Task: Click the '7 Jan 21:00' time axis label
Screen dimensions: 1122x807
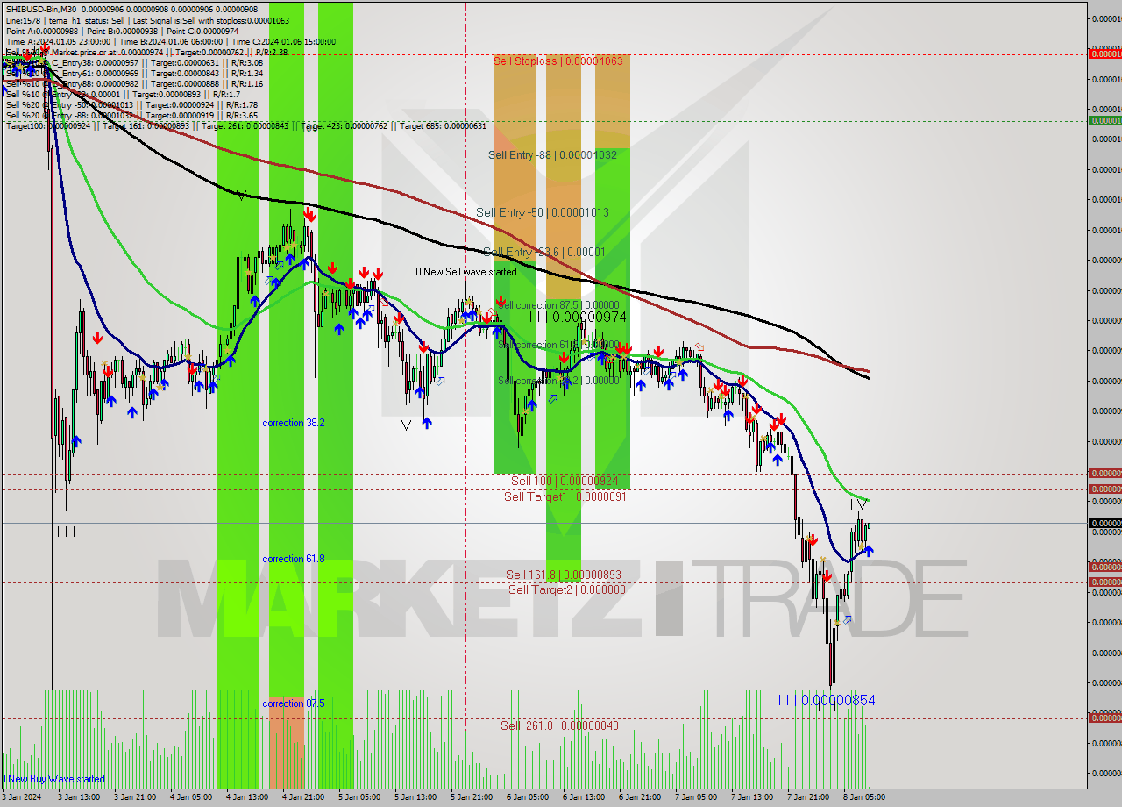Action: [807, 797]
